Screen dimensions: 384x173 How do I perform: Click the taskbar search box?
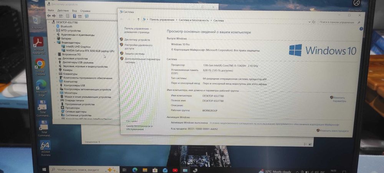(84, 170)
